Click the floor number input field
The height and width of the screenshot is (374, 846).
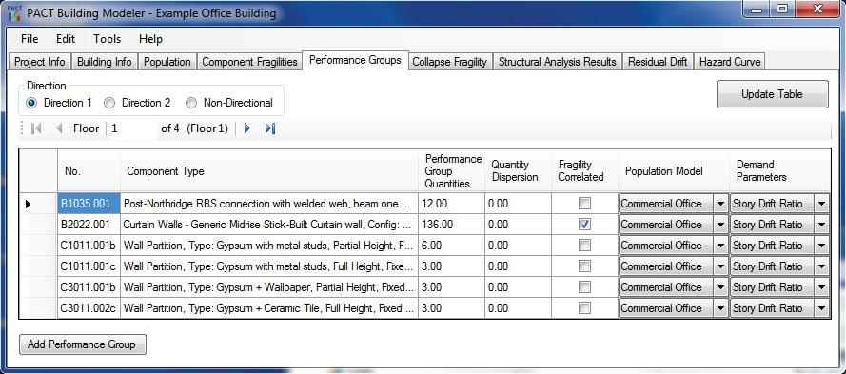(x=133, y=128)
